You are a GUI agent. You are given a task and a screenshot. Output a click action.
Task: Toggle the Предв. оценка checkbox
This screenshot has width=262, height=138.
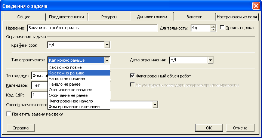click(222, 28)
